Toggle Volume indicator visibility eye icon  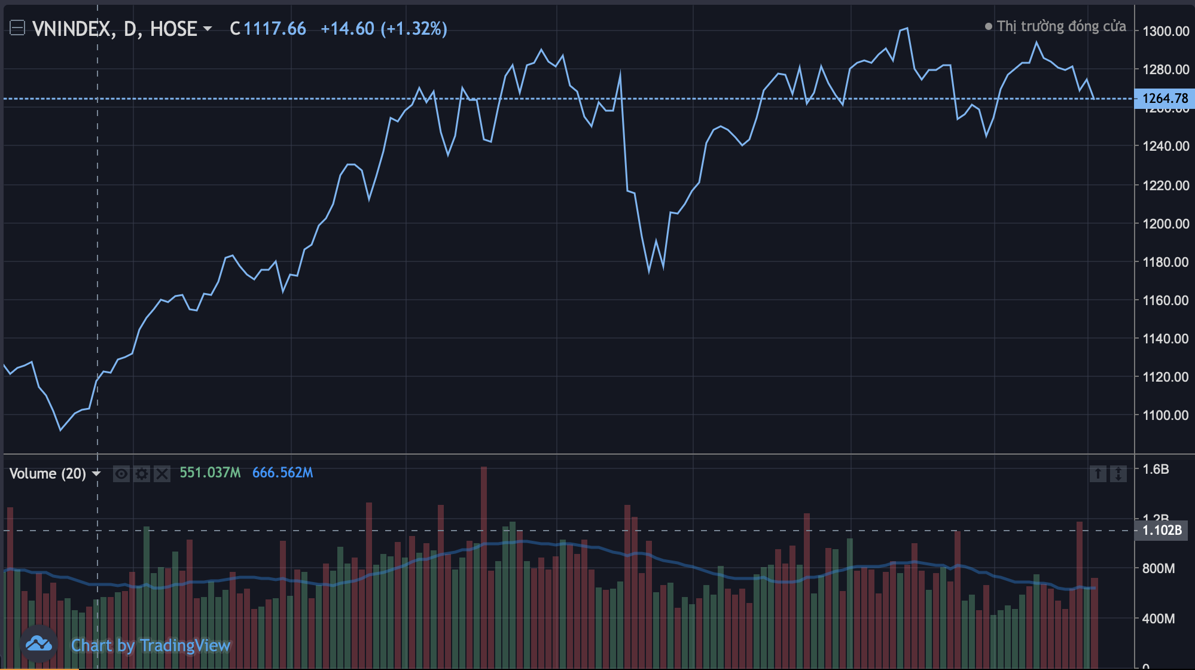(x=121, y=474)
